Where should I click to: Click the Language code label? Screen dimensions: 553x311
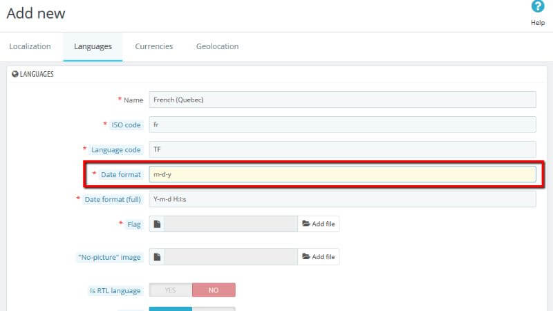115,150
